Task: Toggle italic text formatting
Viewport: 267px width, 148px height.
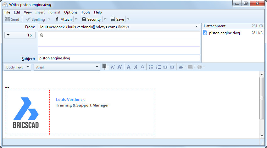Action: (136, 67)
